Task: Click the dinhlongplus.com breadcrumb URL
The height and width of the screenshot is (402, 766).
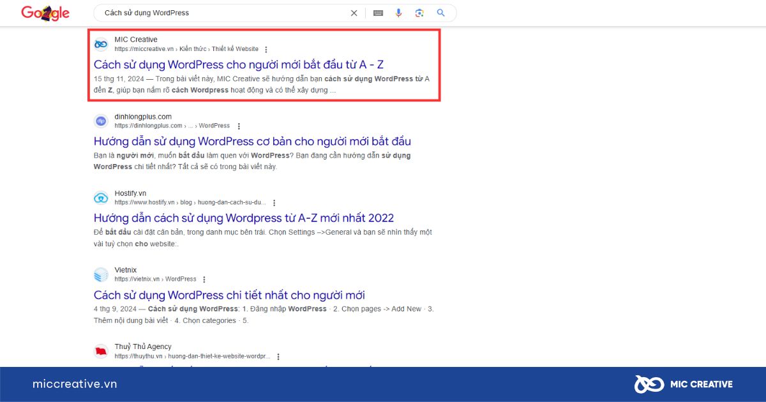Action: pyautogui.click(x=172, y=126)
